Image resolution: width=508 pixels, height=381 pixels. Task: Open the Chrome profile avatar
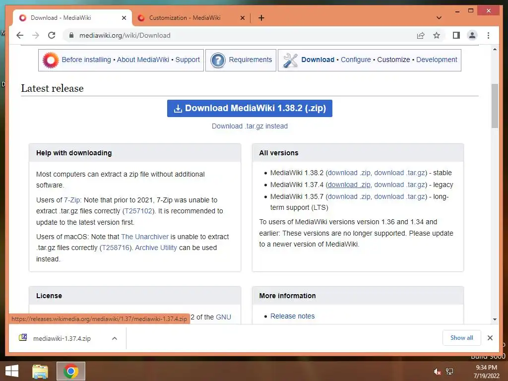[x=472, y=35]
